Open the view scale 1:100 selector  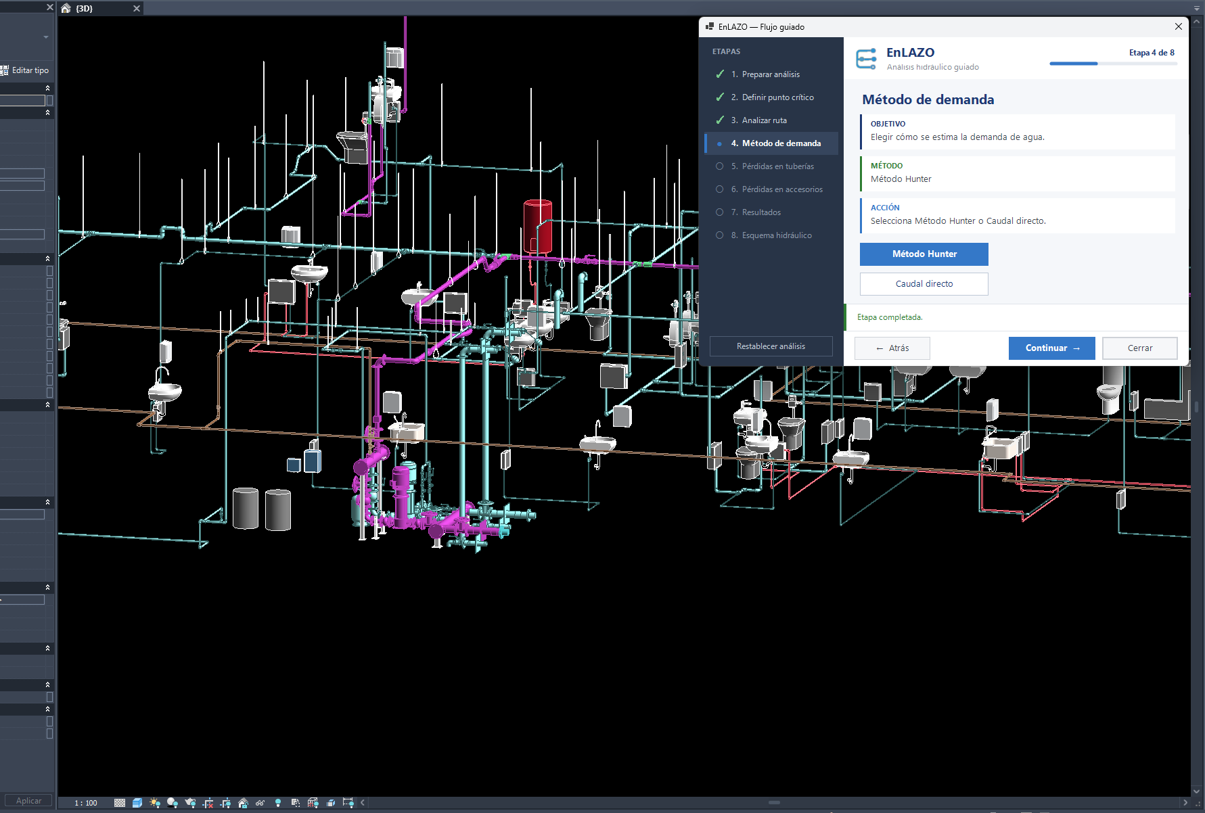coord(86,803)
